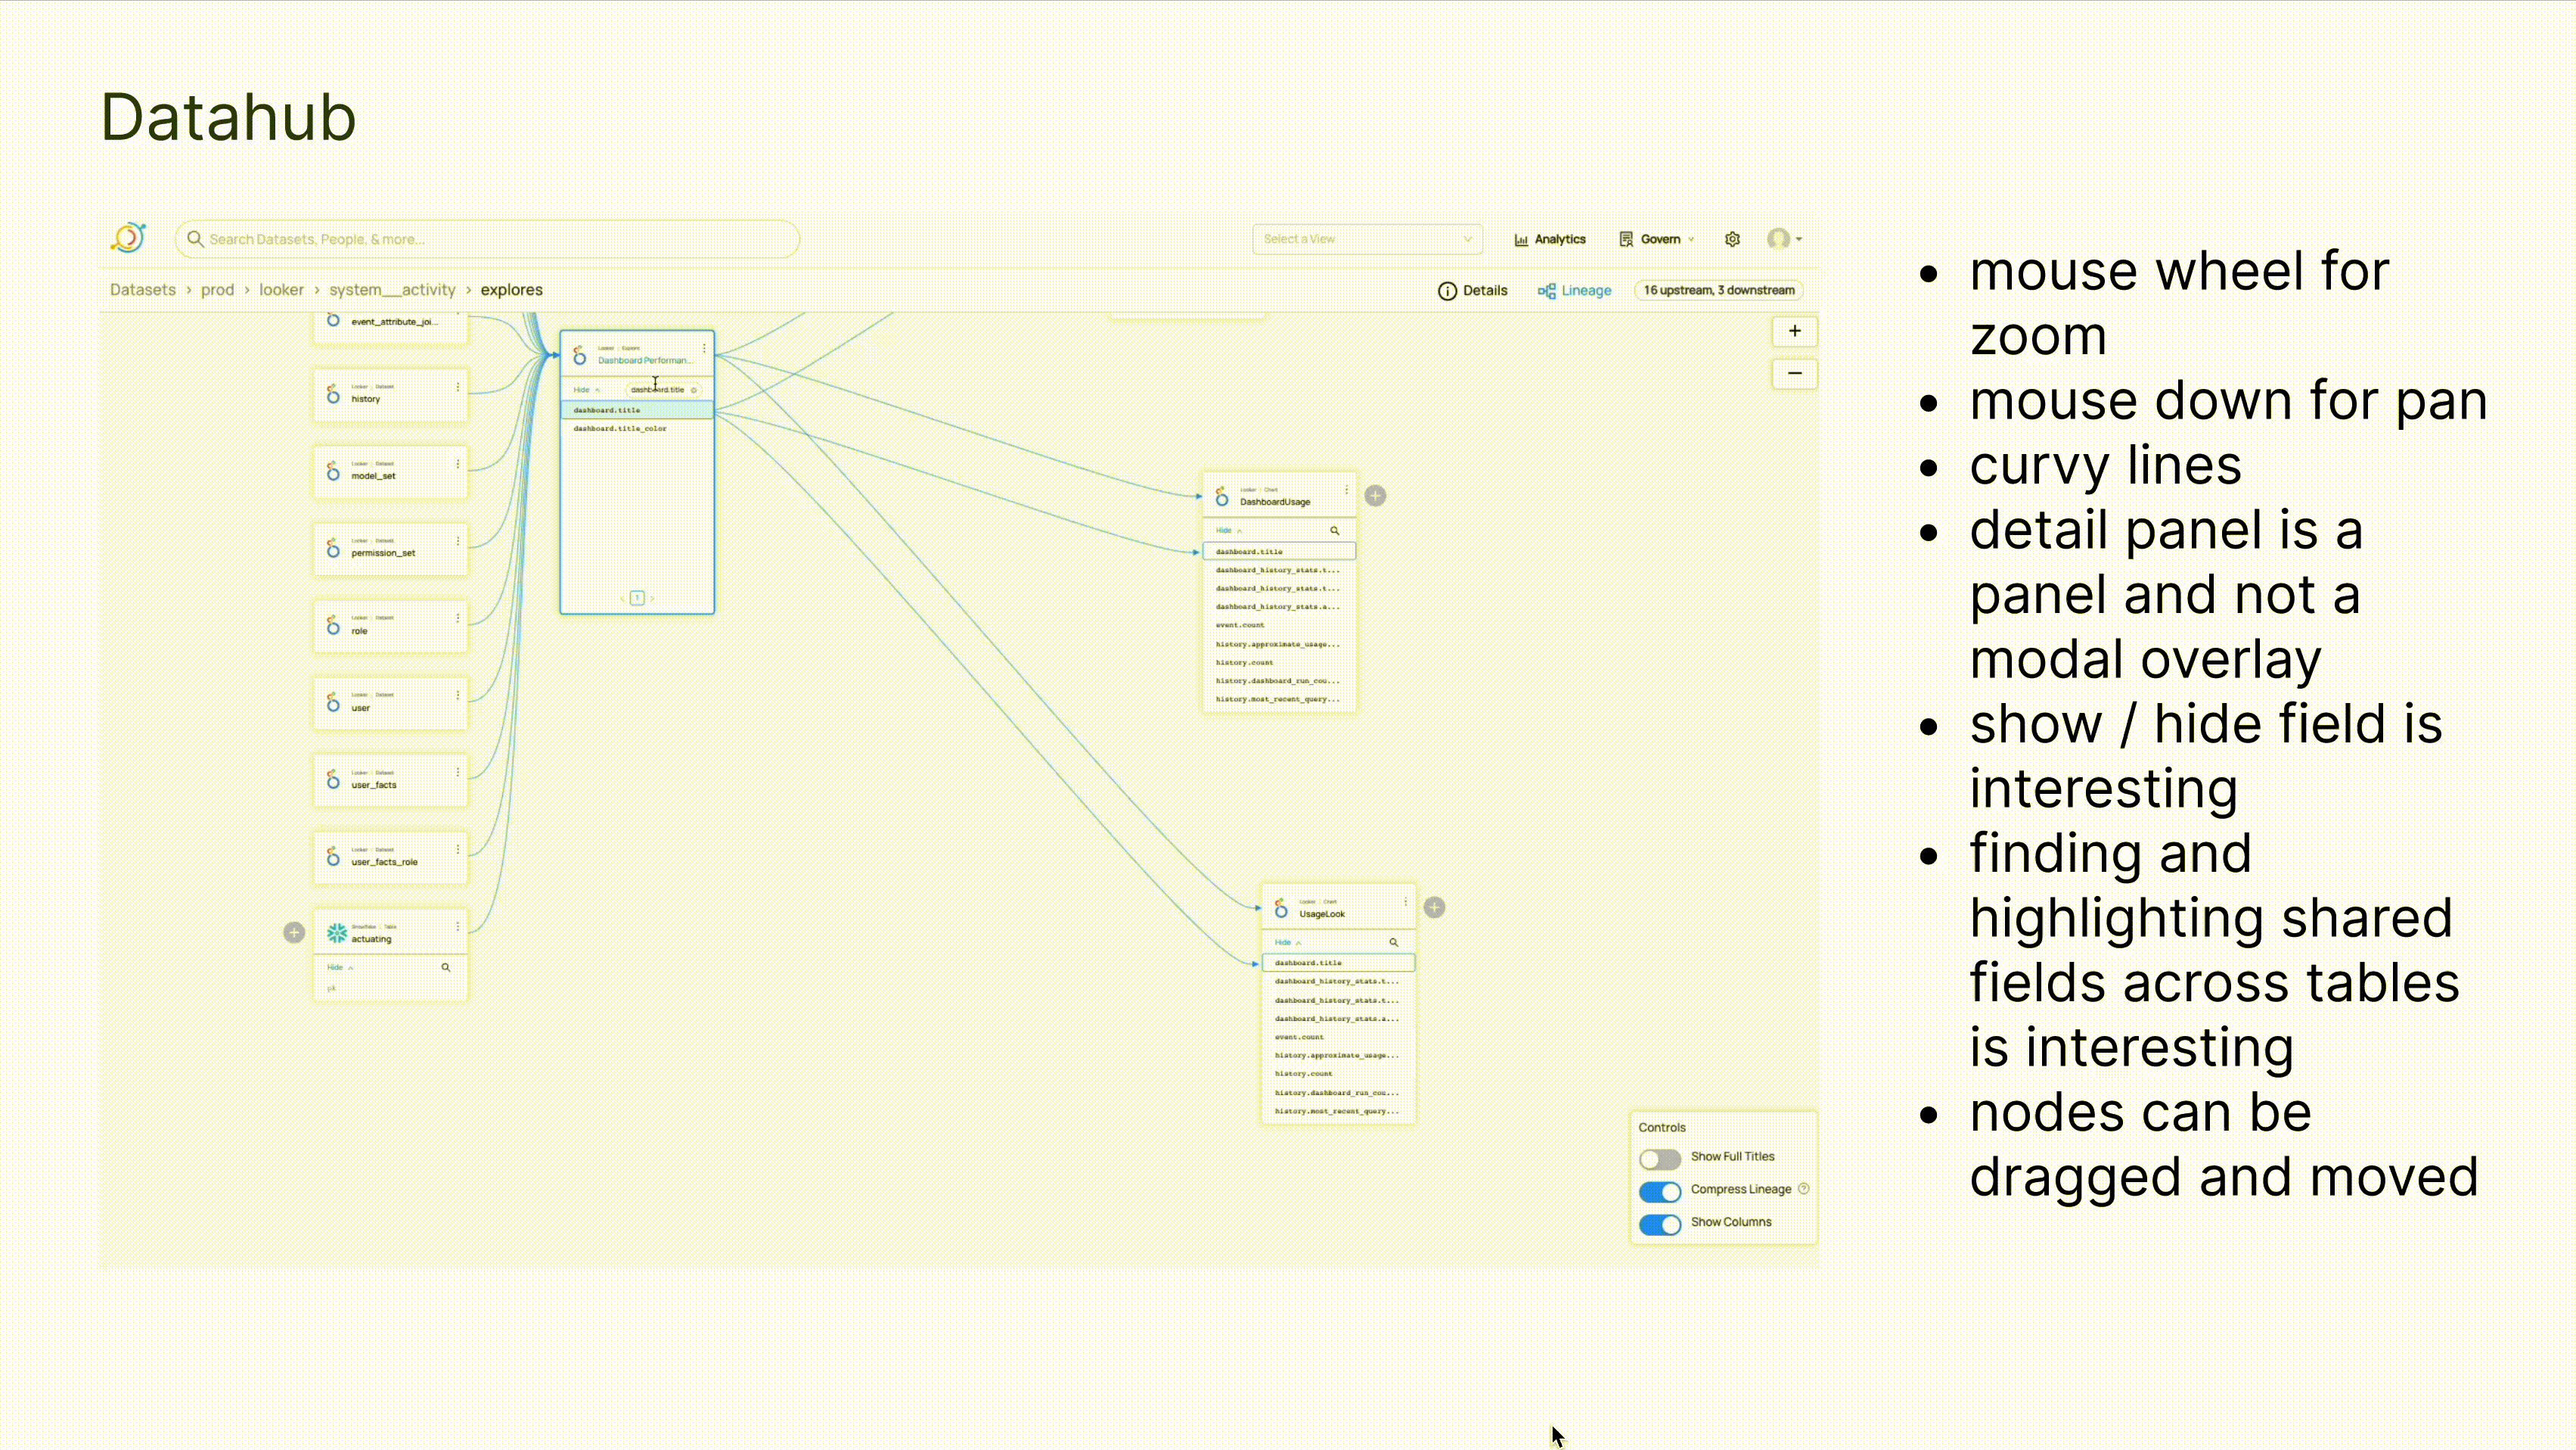Click the Snowflake icon on actuating node

point(337,932)
